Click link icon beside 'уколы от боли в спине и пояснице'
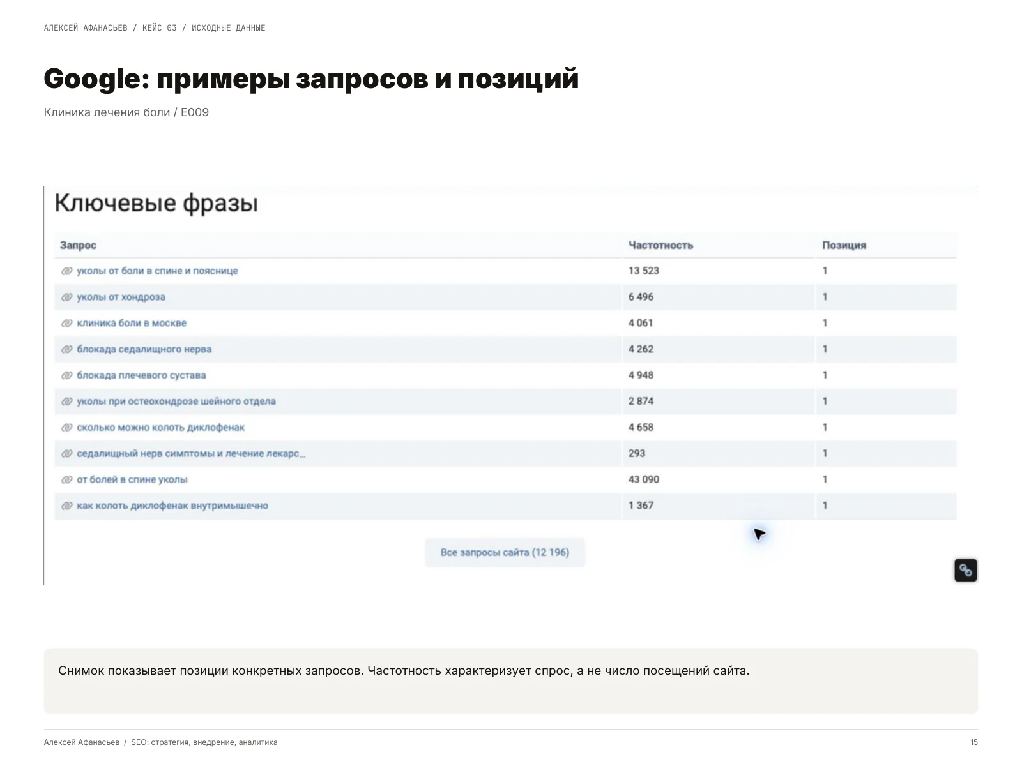This screenshot has height=766, width=1022. (x=66, y=271)
